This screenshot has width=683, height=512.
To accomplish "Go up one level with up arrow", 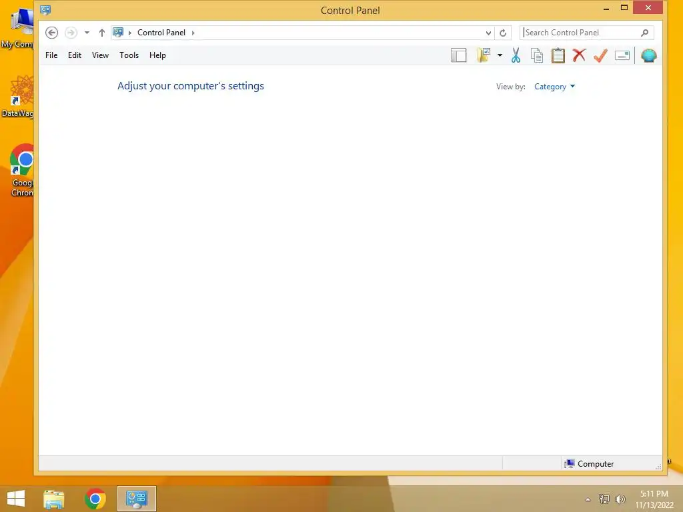I will point(101,33).
